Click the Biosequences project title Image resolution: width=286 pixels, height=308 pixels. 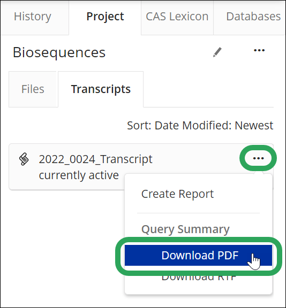click(59, 52)
